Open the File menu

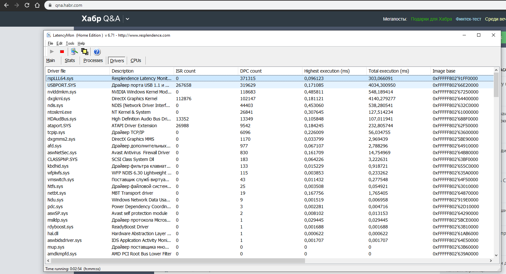50,43
